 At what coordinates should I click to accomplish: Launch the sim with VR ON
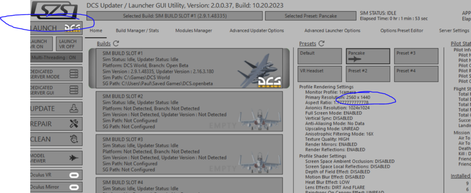pyautogui.click(x=41, y=44)
